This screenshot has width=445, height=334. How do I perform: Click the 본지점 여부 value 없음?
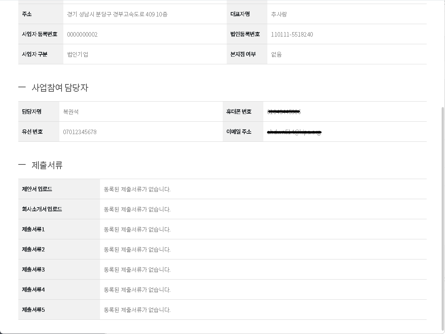click(x=277, y=54)
